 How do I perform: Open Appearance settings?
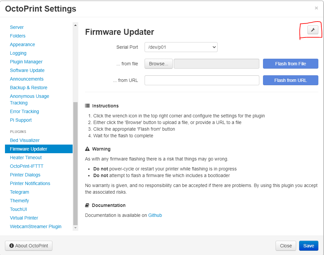tap(22, 45)
